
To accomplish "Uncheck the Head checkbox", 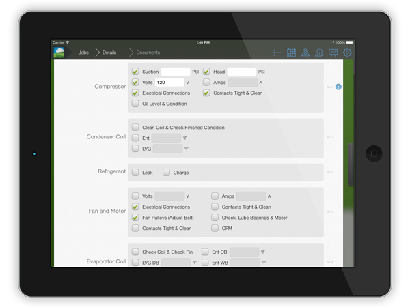I will (x=206, y=71).
